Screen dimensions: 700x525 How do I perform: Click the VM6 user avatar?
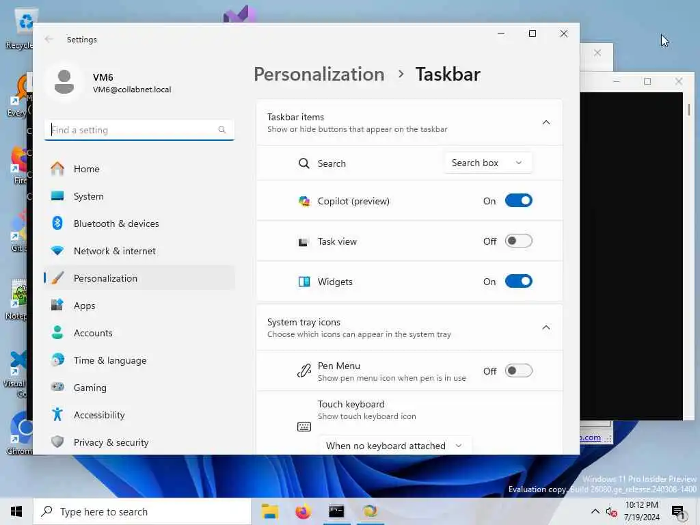click(64, 82)
